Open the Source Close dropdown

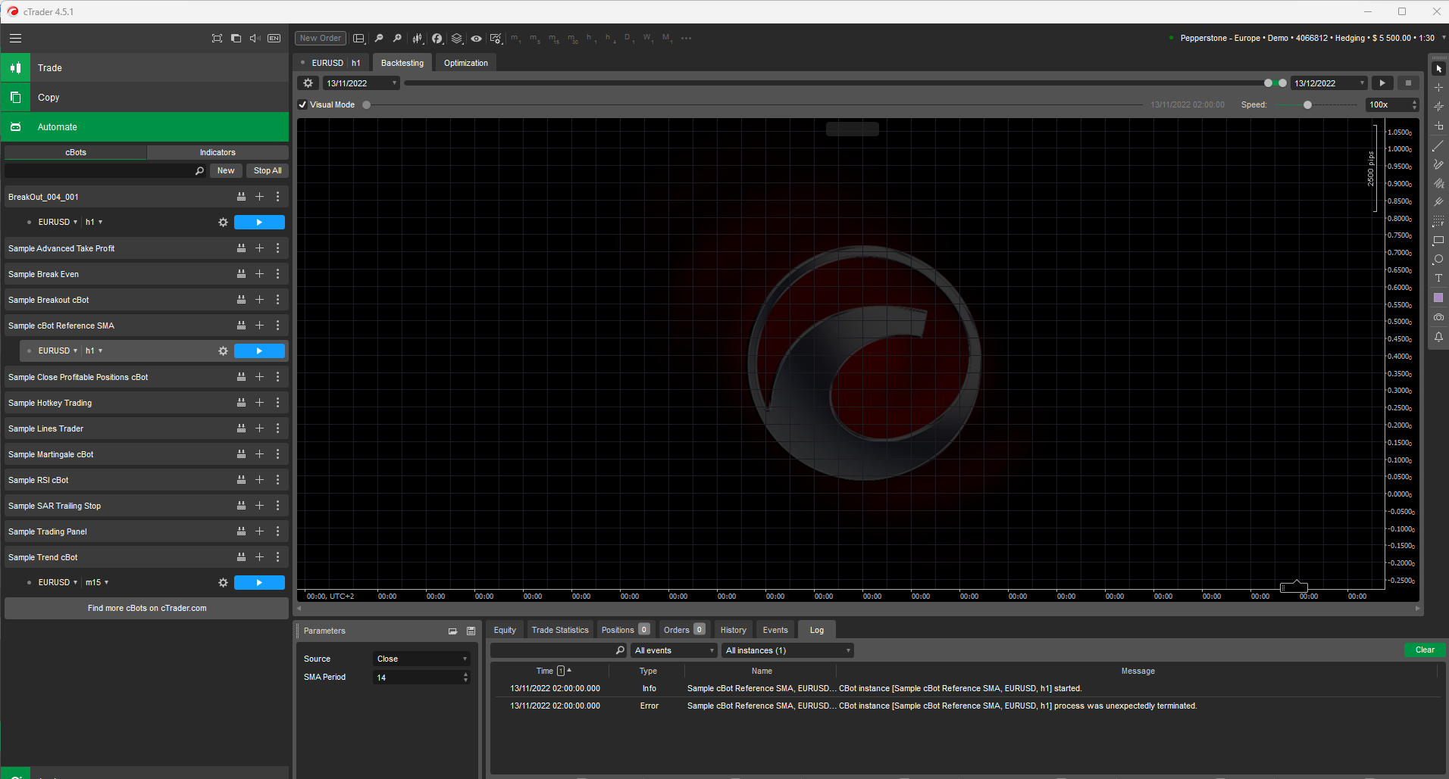pos(421,659)
